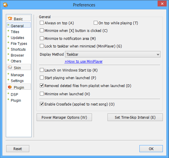Open the Updates preferences page
Screen dimensions: 169x158
pyautogui.click(x=18, y=38)
